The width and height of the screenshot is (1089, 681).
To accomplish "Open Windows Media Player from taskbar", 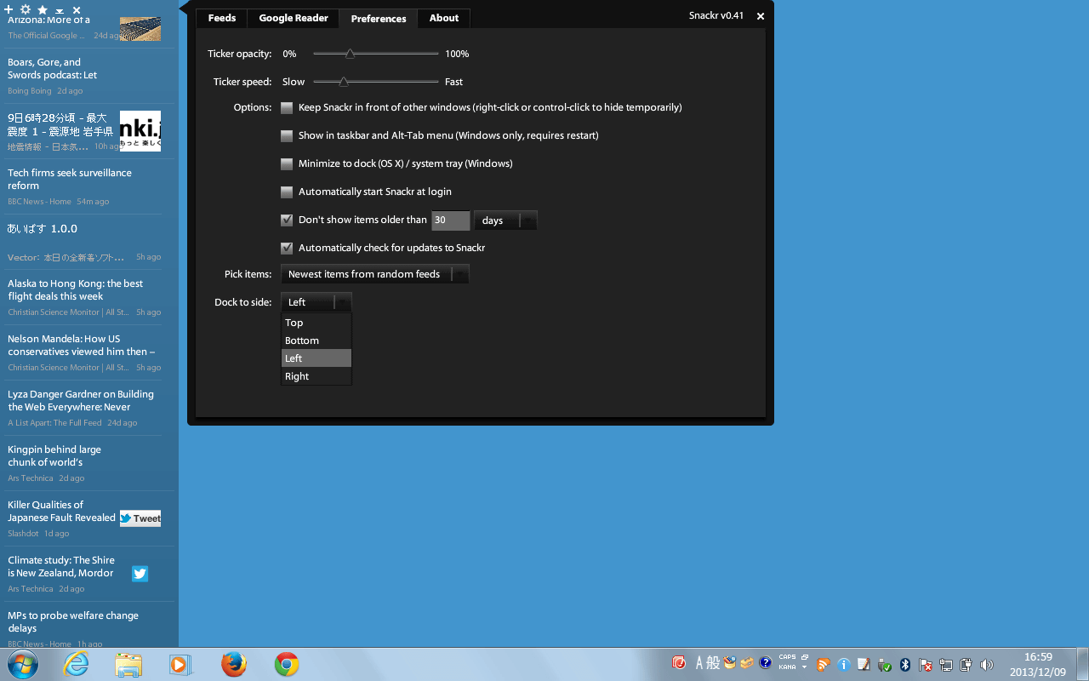I will point(180,664).
